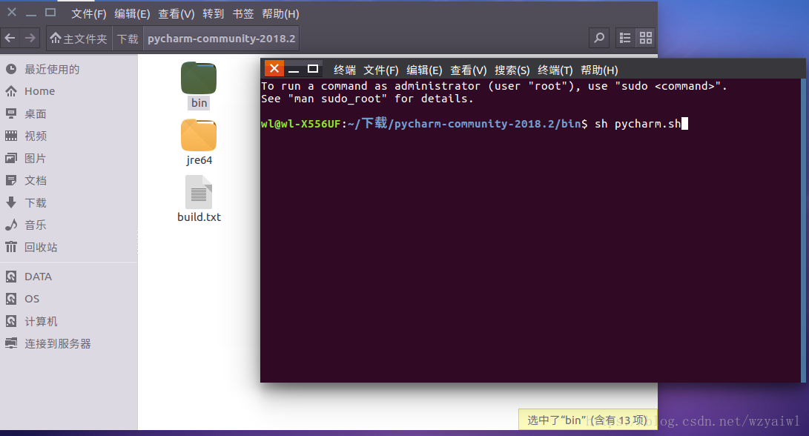Go forward with the right arrow
809x436 pixels.
tap(30, 38)
